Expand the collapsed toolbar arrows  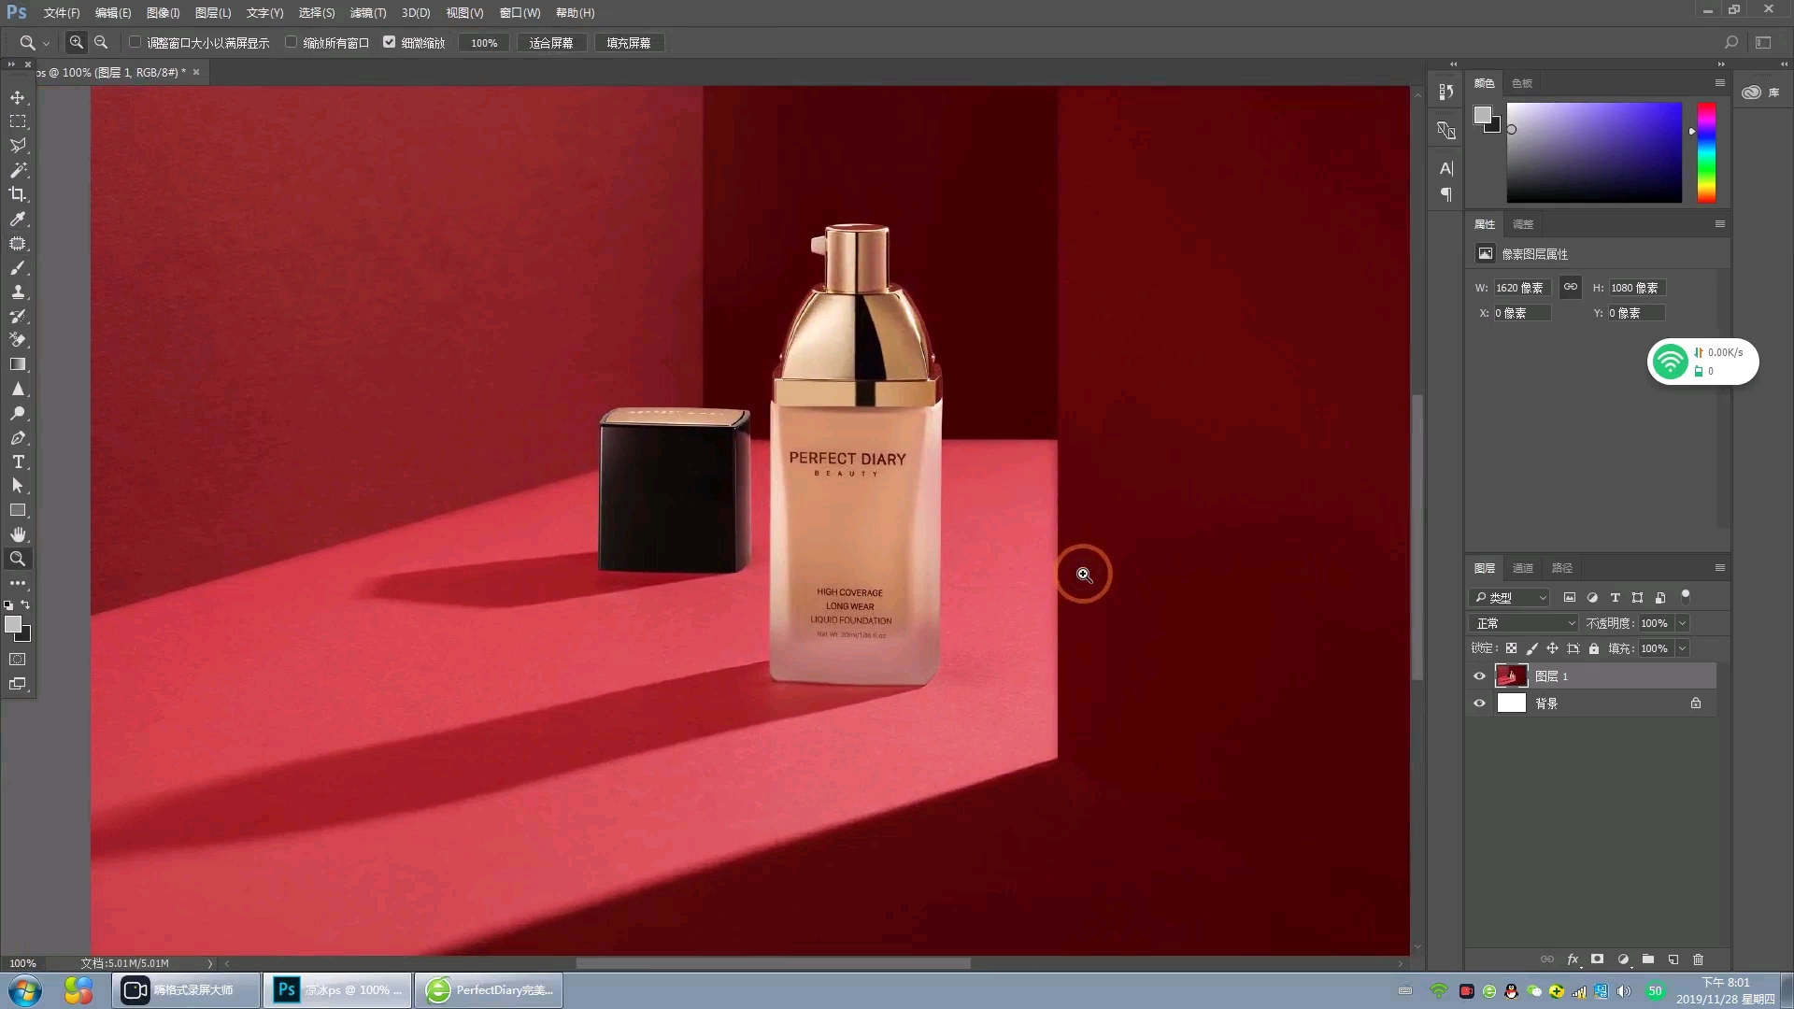click(11, 64)
